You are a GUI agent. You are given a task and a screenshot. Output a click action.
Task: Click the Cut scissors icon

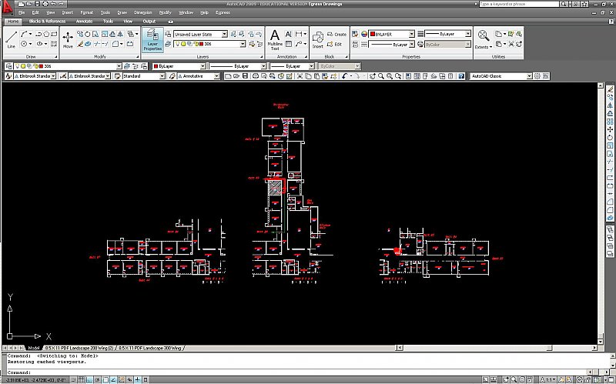click(300, 75)
